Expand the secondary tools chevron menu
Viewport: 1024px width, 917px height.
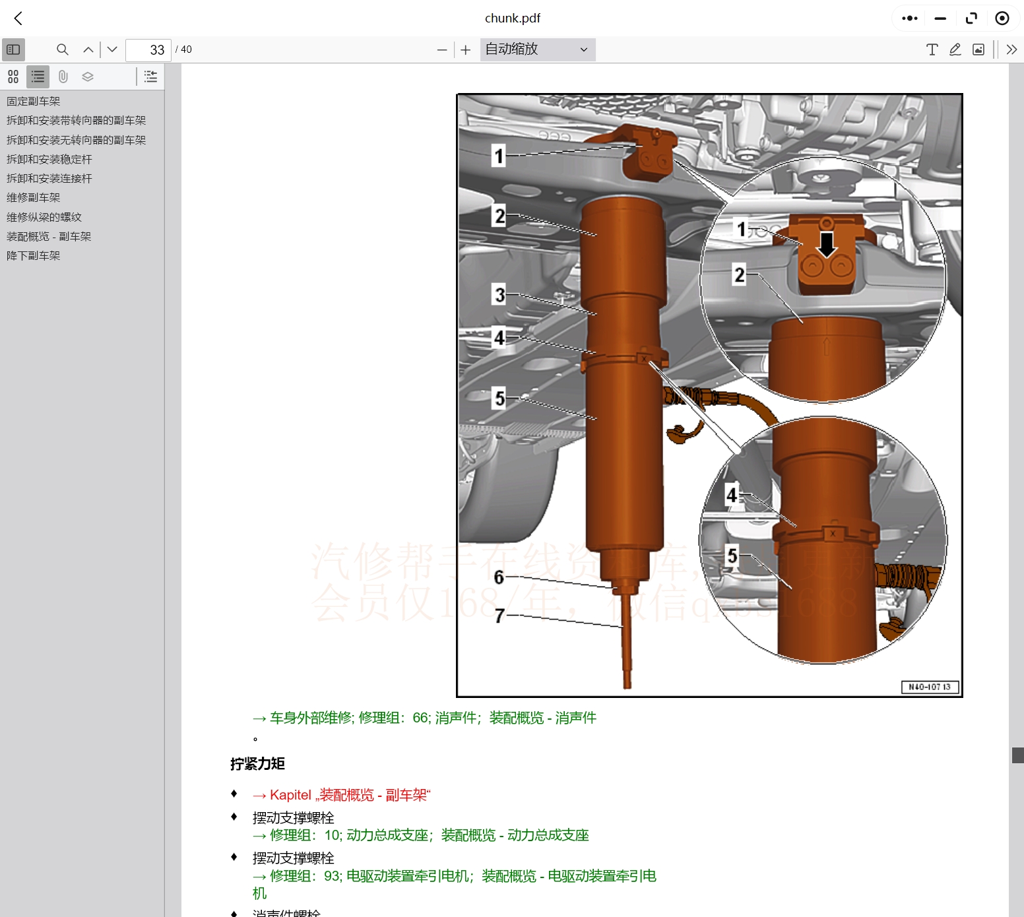1011,49
